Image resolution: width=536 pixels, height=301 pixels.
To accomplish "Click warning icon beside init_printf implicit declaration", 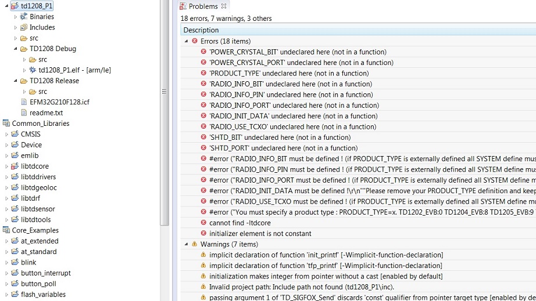I will (x=203, y=255).
